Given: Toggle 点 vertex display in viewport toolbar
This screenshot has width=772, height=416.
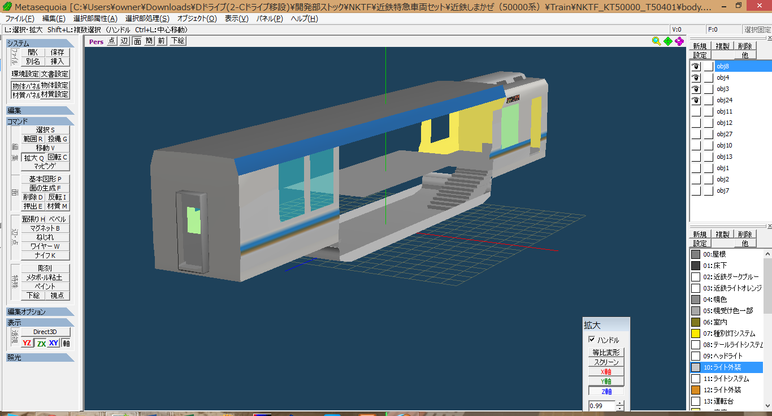Looking at the screenshot, I should click(111, 41).
